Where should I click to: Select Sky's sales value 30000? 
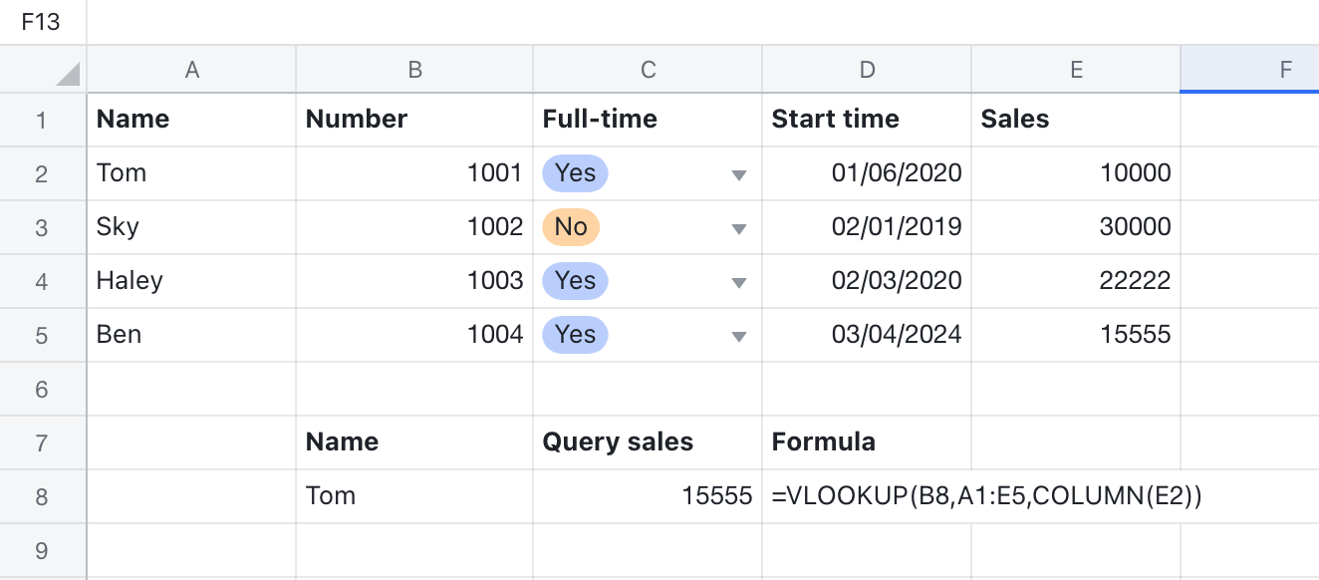coord(1076,226)
